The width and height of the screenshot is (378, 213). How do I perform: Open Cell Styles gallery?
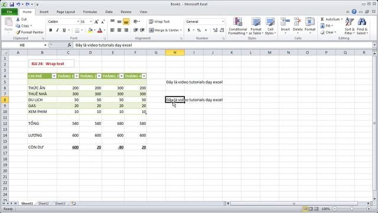coord(270,26)
